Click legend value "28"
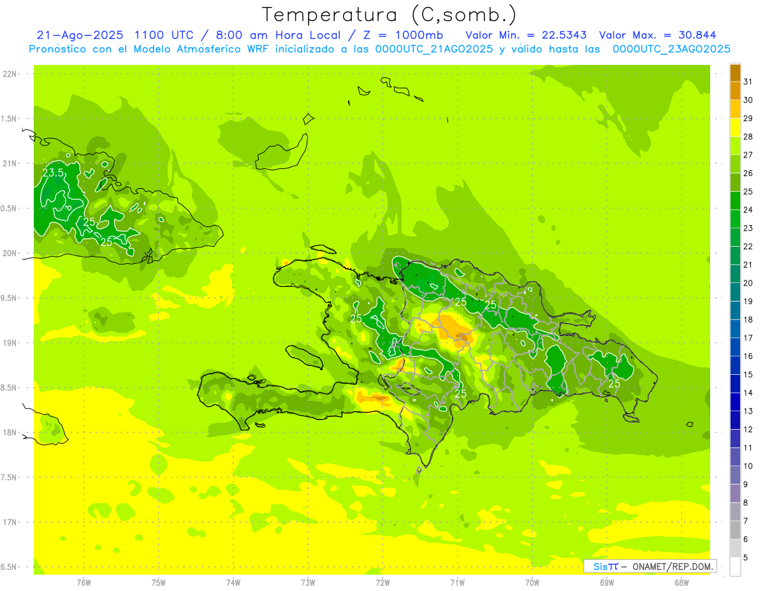 click(x=748, y=136)
